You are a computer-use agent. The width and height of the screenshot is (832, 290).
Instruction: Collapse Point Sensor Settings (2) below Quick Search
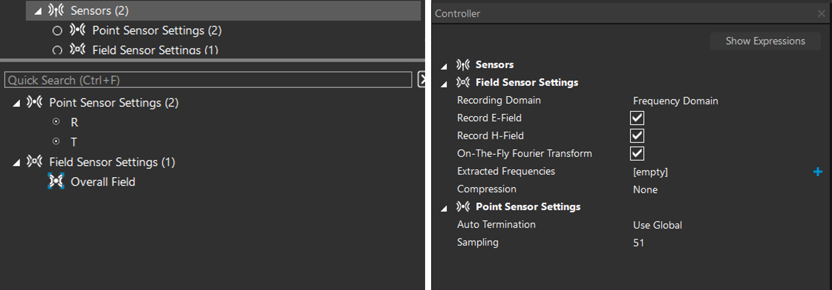pos(16,103)
